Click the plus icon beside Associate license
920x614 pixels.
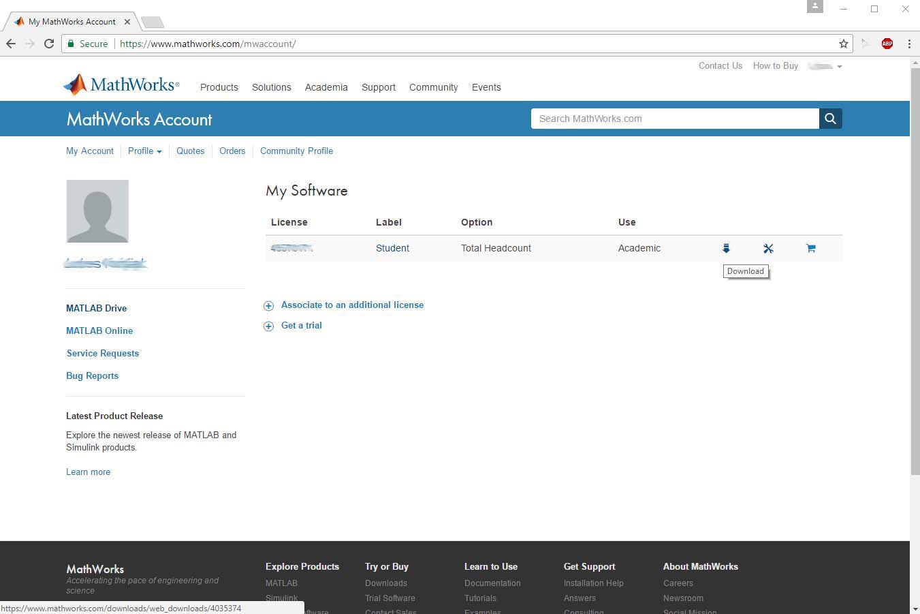268,306
